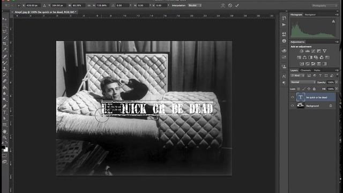Open the Interpolation dropdown
The width and height of the screenshot is (343, 193).
click(195, 5)
